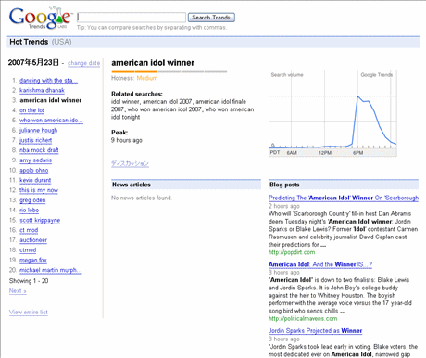Click the 'Hot Trends (USA)' heading

click(41, 42)
